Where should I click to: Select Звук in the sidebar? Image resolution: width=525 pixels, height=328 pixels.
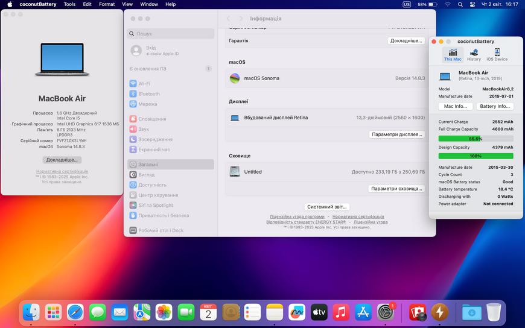click(x=171, y=129)
